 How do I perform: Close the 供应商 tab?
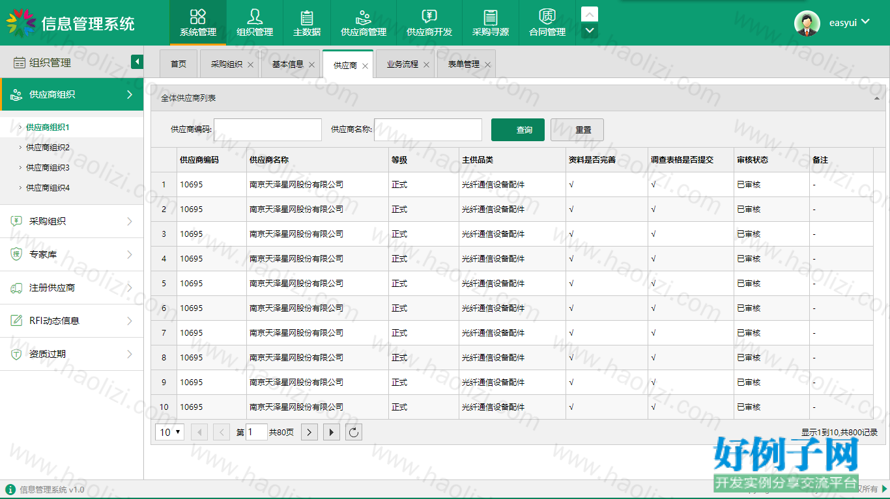coord(365,66)
